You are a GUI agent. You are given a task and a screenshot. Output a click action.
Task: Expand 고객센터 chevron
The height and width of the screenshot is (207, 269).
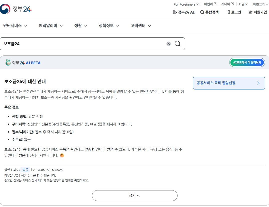(149, 26)
